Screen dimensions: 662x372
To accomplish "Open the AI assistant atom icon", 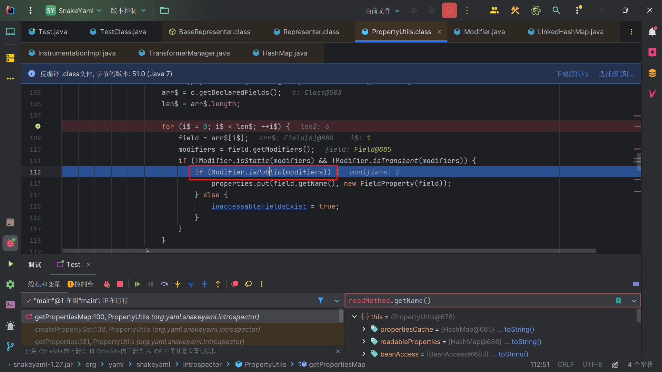I will tap(535, 10).
